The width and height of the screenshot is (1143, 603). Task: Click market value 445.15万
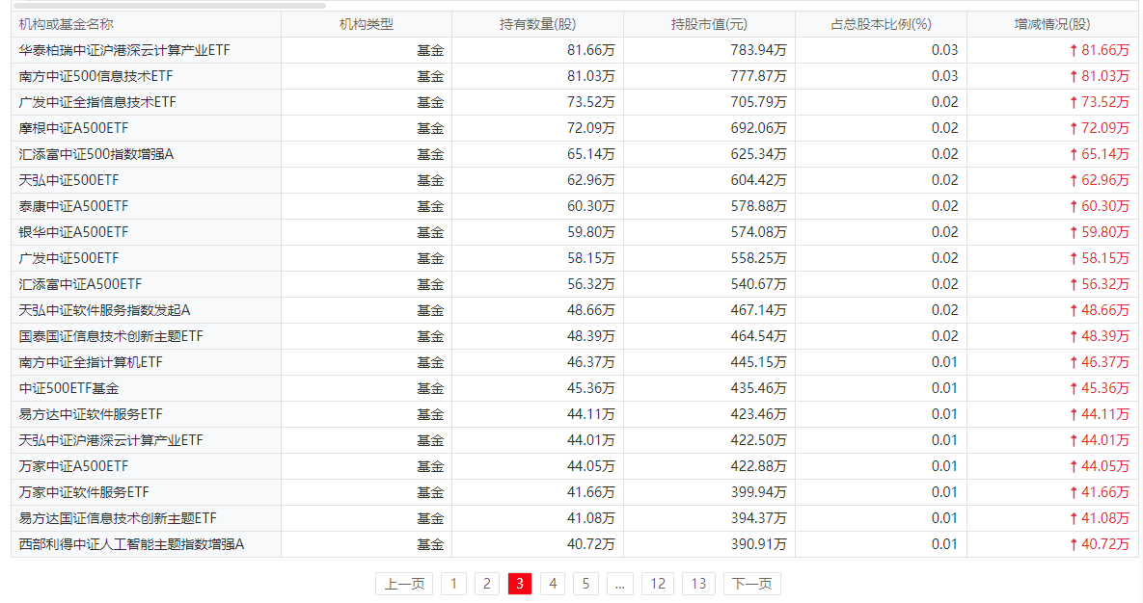point(758,362)
